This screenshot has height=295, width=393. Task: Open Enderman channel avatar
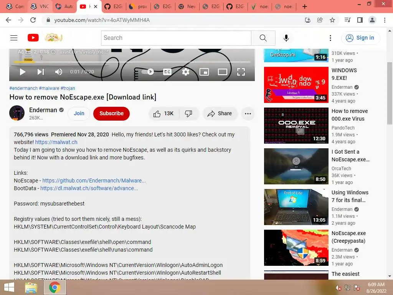point(17,113)
